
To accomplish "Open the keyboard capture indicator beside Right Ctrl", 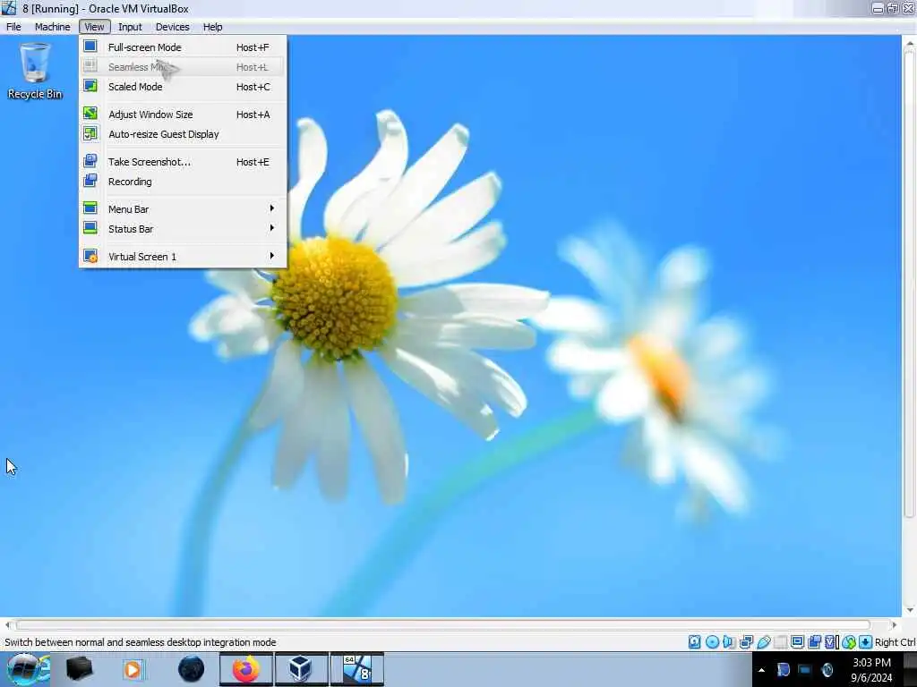I will coord(866,642).
